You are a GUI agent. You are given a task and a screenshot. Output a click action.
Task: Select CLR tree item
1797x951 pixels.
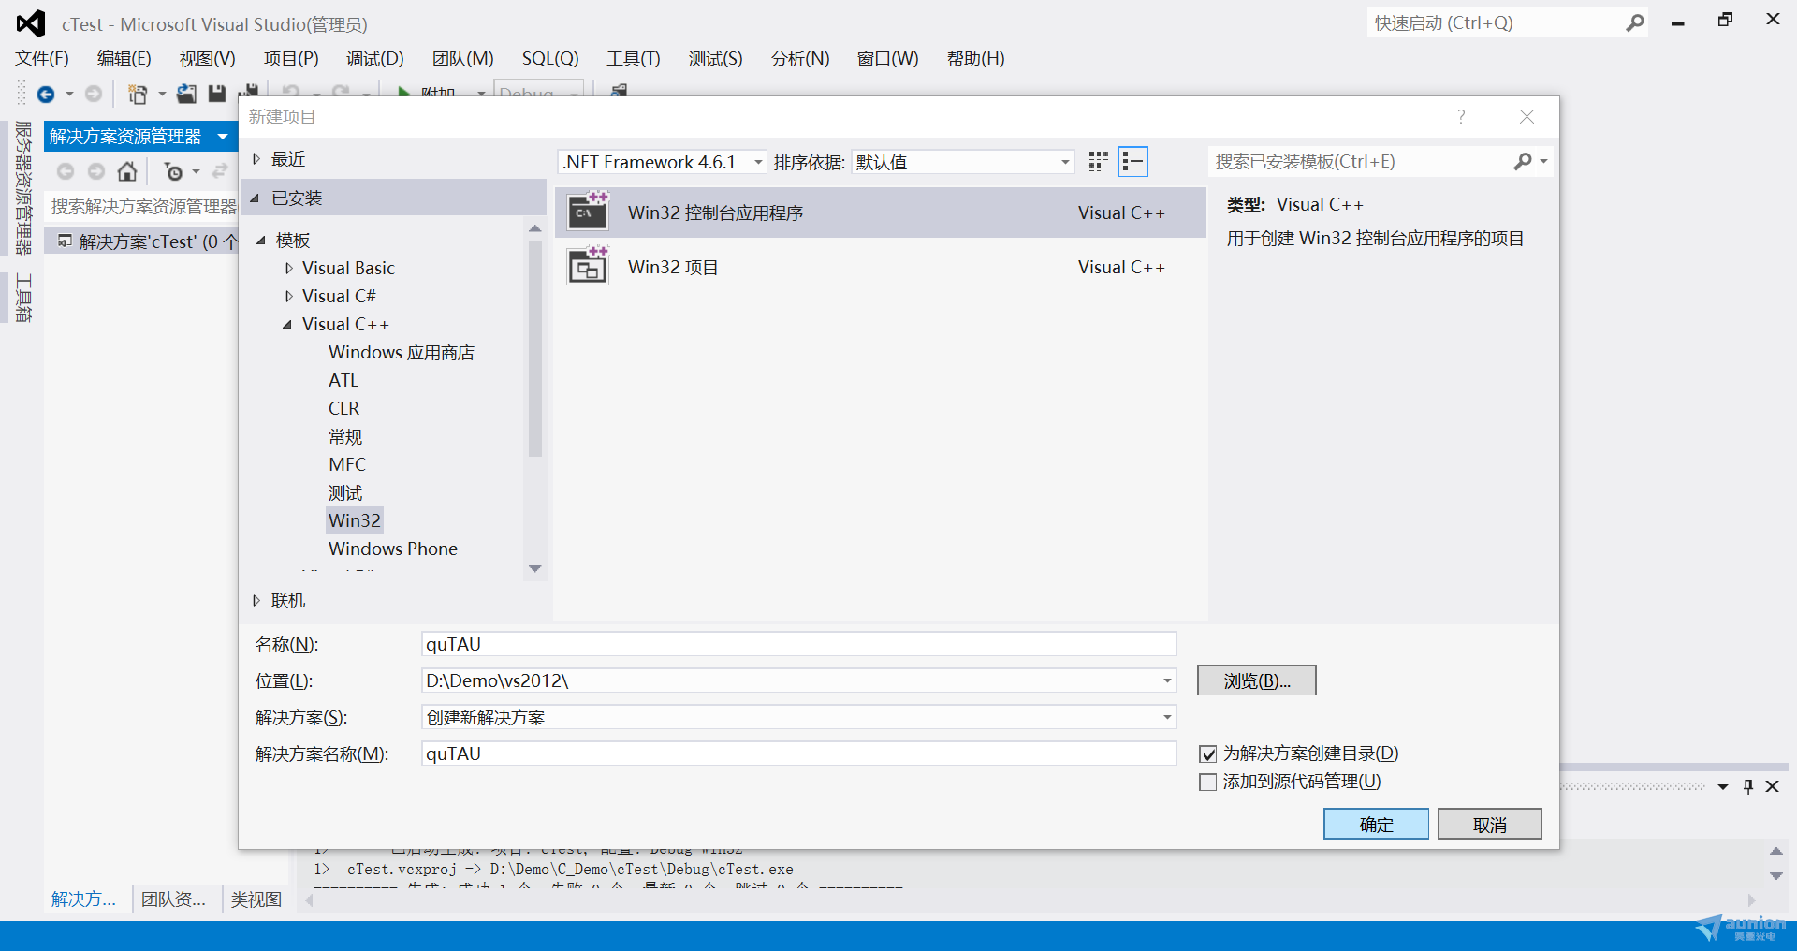pyautogui.click(x=343, y=409)
